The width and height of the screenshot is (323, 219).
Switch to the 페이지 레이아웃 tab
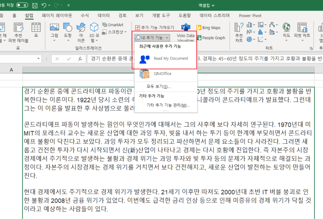(x=57, y=15)
